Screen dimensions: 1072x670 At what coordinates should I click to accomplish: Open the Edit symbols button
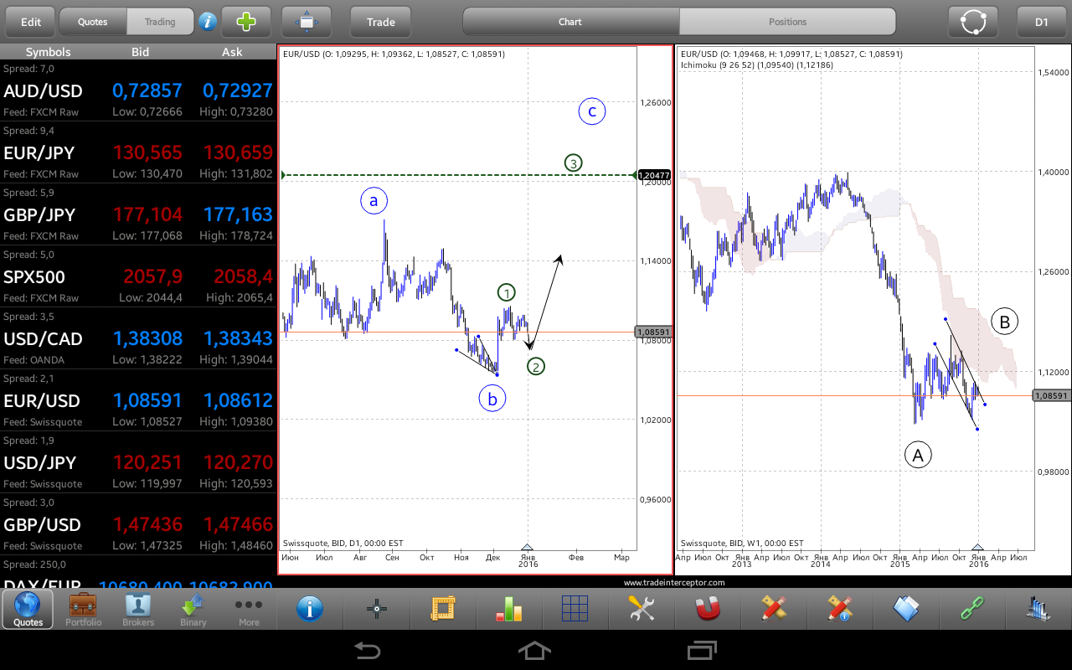tap(30, 22)
